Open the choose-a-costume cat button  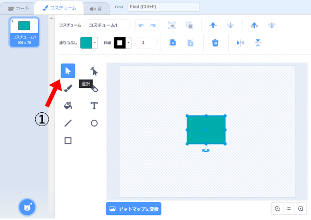click(x=27, y=207)
